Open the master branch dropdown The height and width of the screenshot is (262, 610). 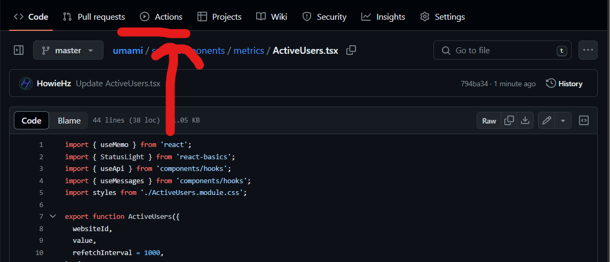click(68, 50)
